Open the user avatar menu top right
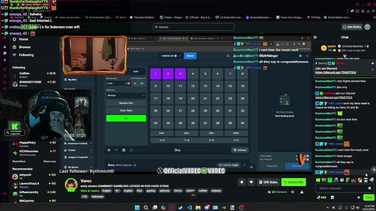This screenshot has width=376, height=211. [367, 27]
